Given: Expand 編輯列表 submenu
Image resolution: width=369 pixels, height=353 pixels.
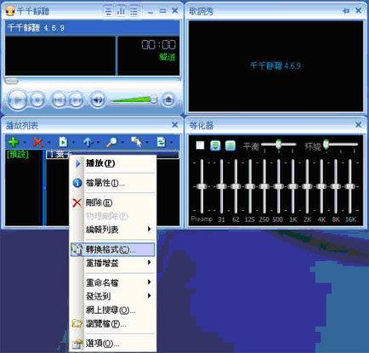Looking at the screenshot, I should click(113, 230).
